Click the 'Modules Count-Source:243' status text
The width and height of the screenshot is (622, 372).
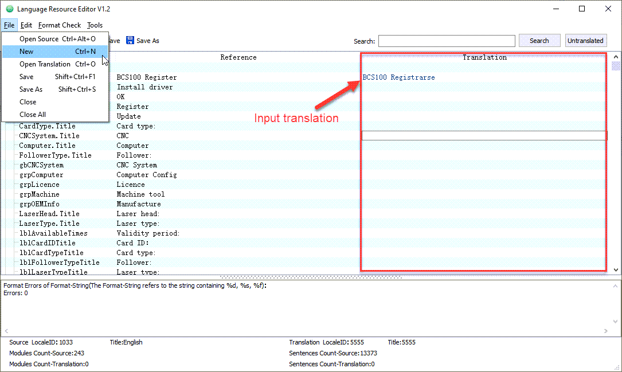47,353
